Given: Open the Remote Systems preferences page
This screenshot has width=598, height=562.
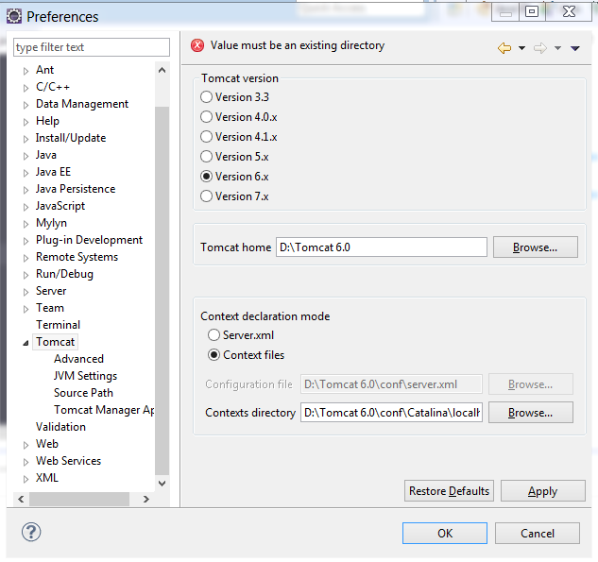Looking at the screenshot, I should click(x=77, y=257).
